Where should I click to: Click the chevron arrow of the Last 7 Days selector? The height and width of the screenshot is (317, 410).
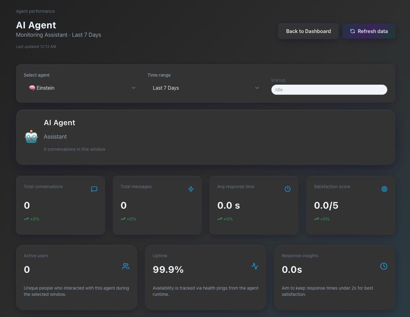pos(257,88)
